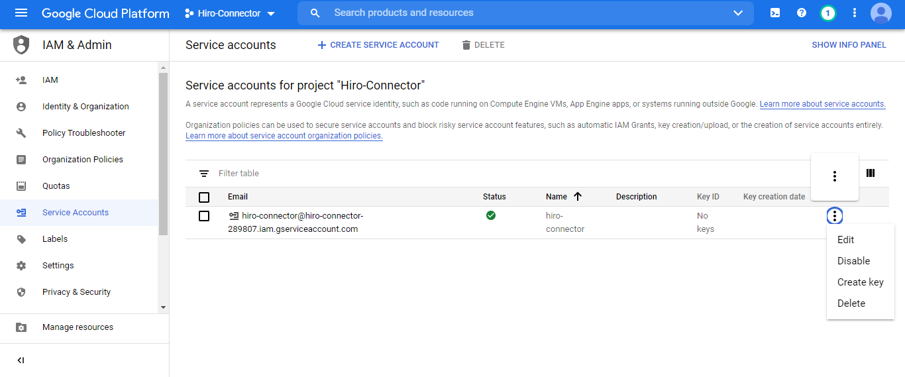The height and width of the screenshot is (377, 905).
Task: Click the Status column header
Action: pyautogui.click(x=494, y=197)
